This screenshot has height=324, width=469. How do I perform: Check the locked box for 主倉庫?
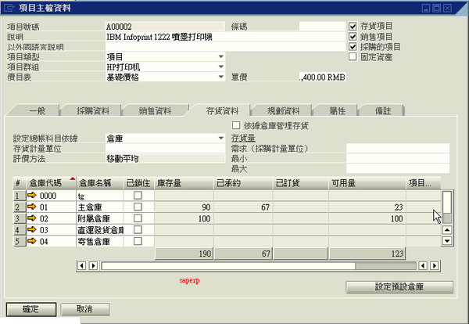(138, 207)
